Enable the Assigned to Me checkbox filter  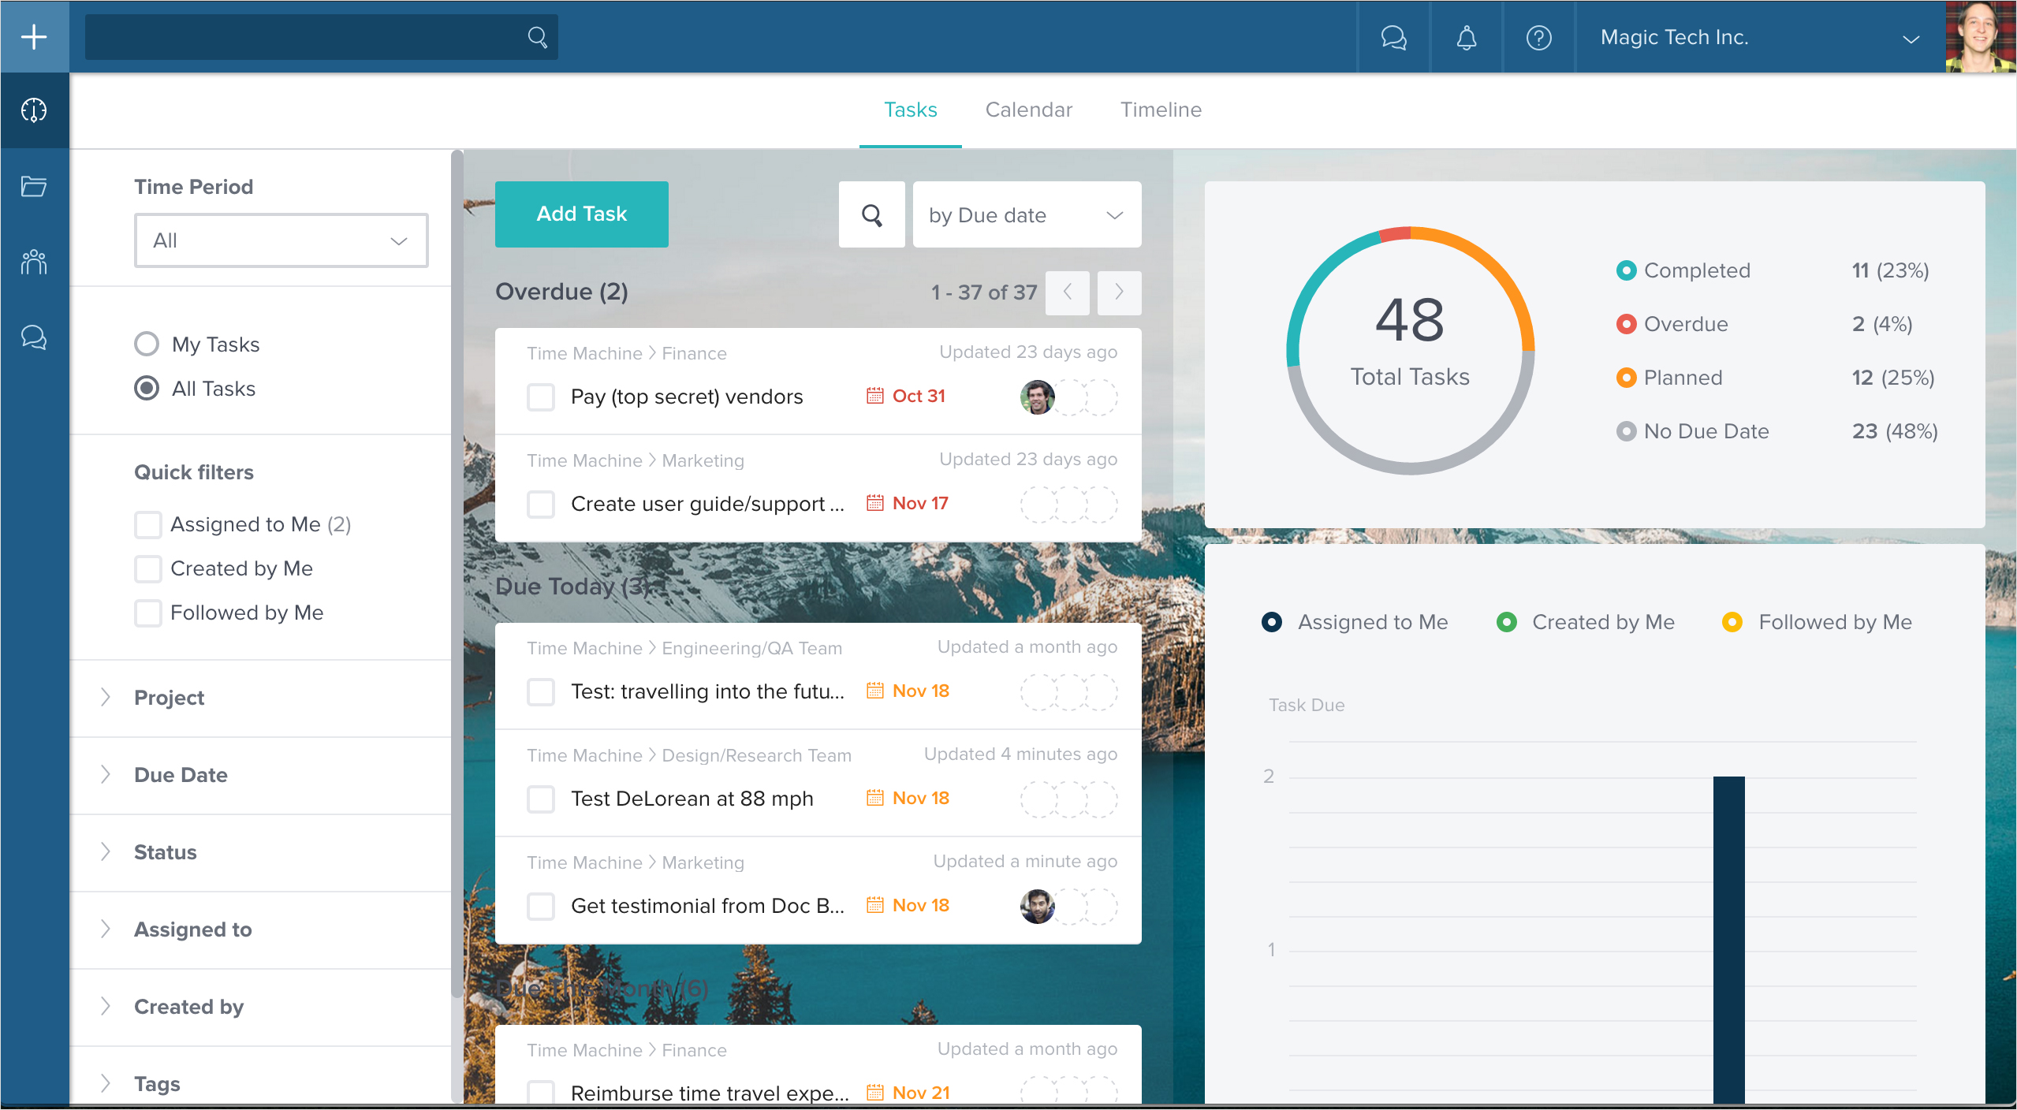[x=146, y=525]
